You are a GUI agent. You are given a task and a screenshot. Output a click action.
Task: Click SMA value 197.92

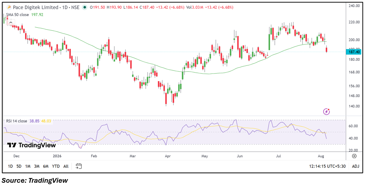(x=37, y=14)
